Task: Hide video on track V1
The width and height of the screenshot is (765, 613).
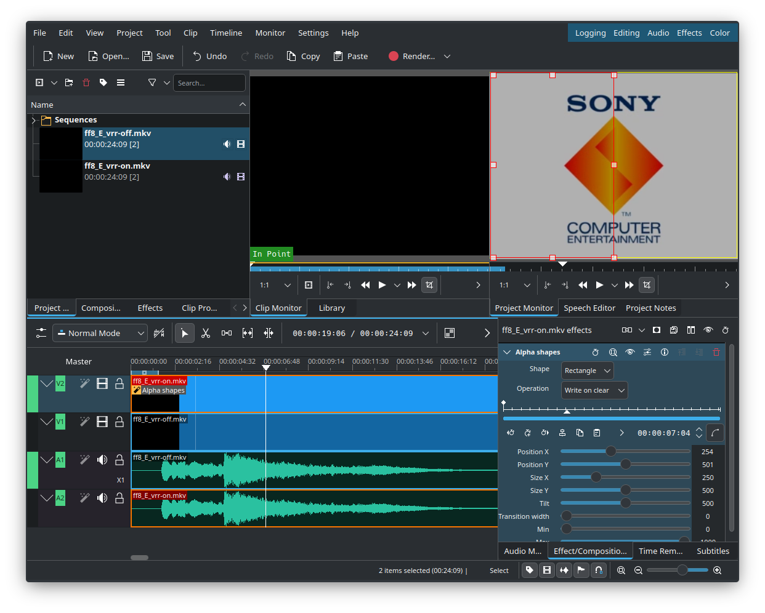Action: (102, 422)
